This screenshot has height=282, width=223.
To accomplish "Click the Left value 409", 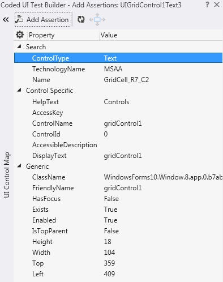I will 109,274.
